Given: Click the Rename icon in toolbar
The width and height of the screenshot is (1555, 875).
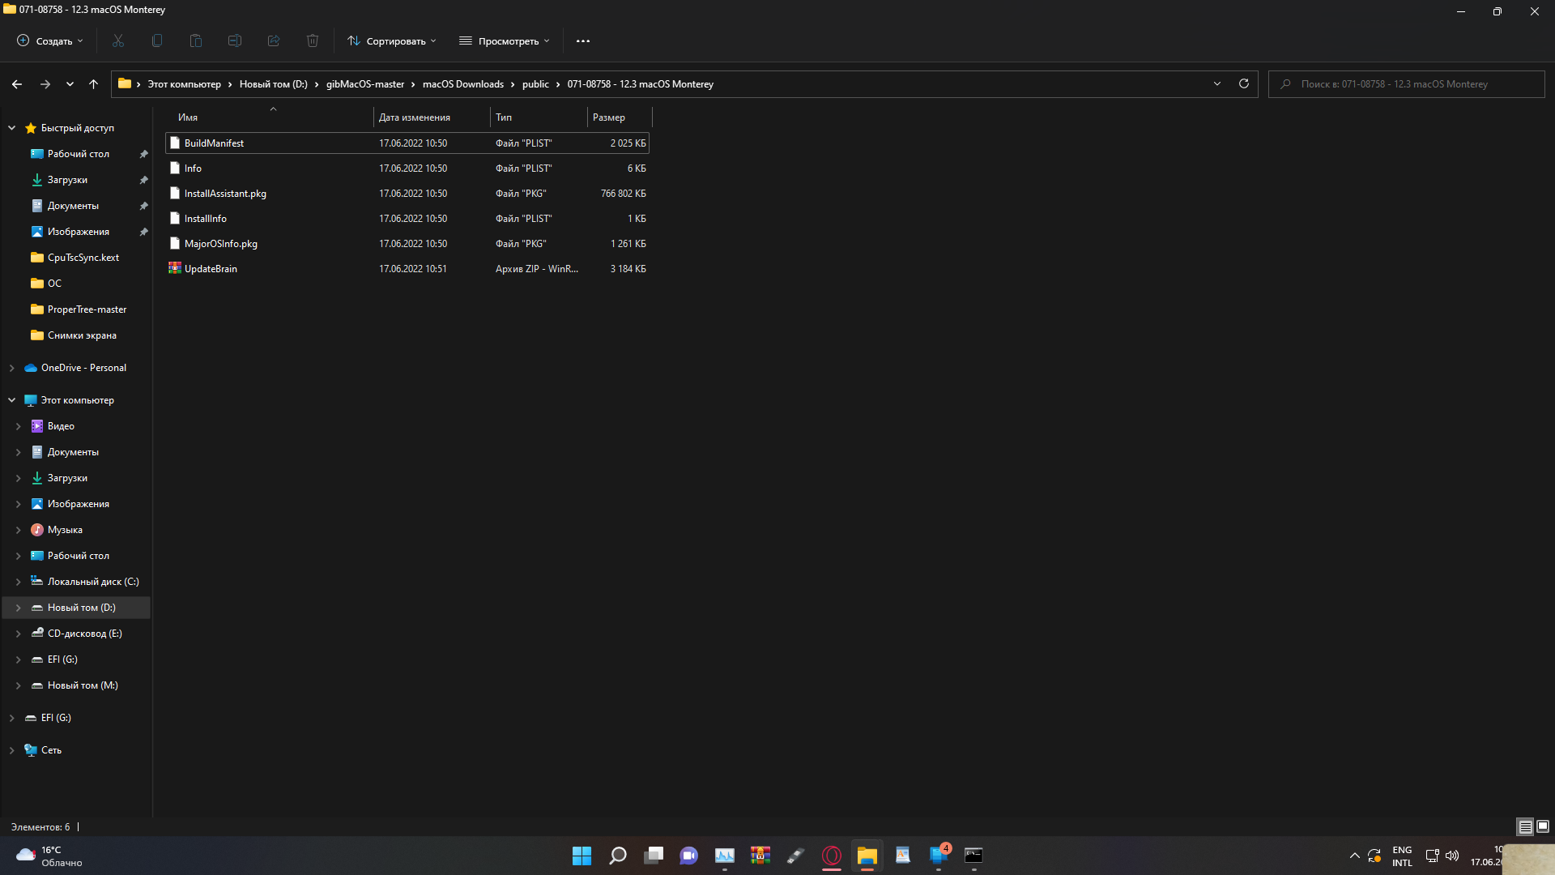Looking at the screenshot, I should click(235, 41).
